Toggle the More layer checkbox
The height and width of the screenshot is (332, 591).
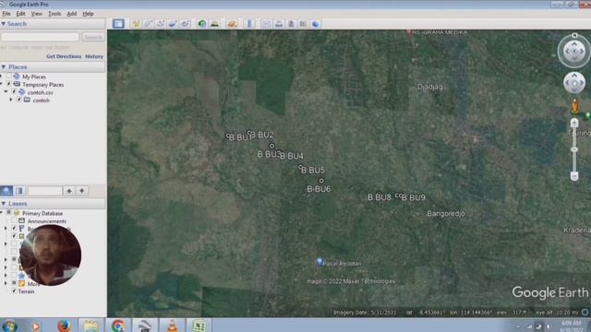pyautogui.click(x=14, y=283)
